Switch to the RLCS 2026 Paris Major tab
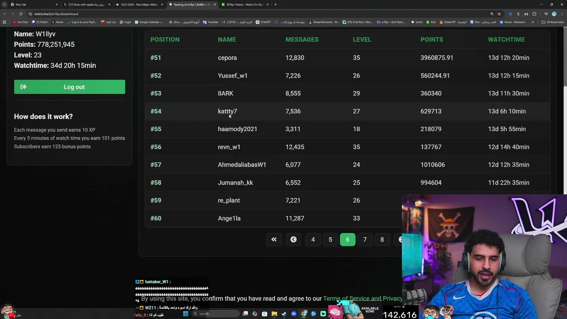The width and height of the screenshot is (567, 319). (x=139, y=4)
